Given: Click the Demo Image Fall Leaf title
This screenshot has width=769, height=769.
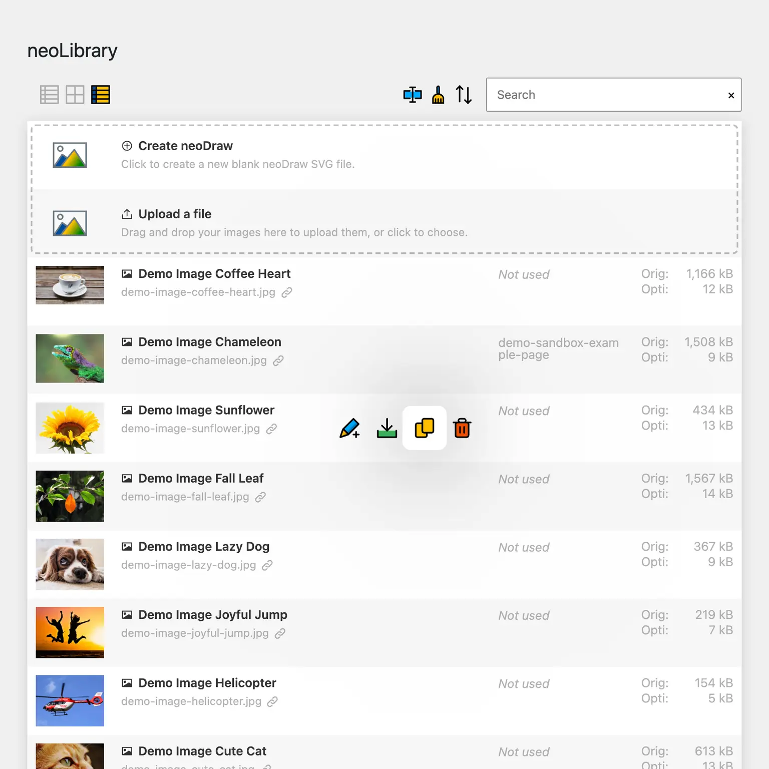Looking at the screenshot, I should (201, 478).
